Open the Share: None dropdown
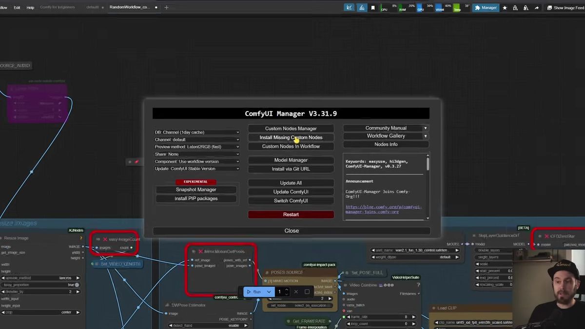 pyautogui.click(x=197, y=154)
